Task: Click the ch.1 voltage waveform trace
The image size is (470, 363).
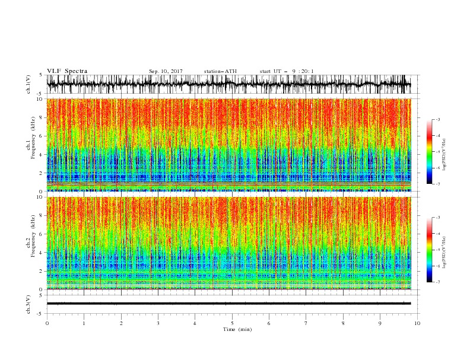Action: [x=228, y=84]
